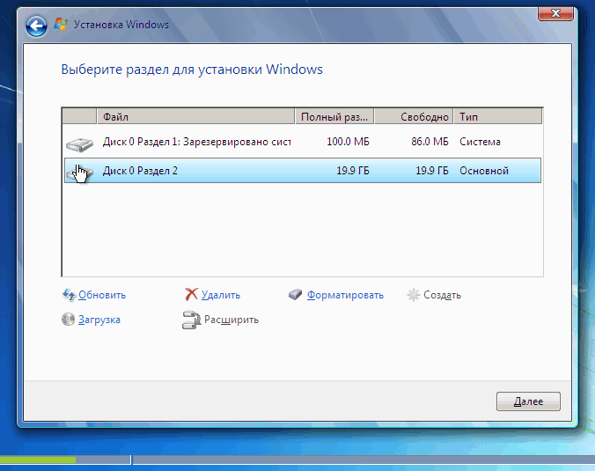Click the Основной type cell

pyautogui.click(x=484, y=171)
